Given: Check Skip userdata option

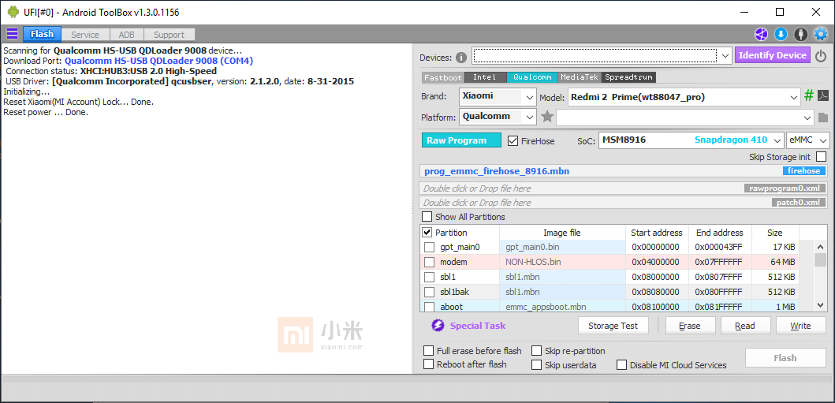Looking at the screenshot, I should click(536, 365).
